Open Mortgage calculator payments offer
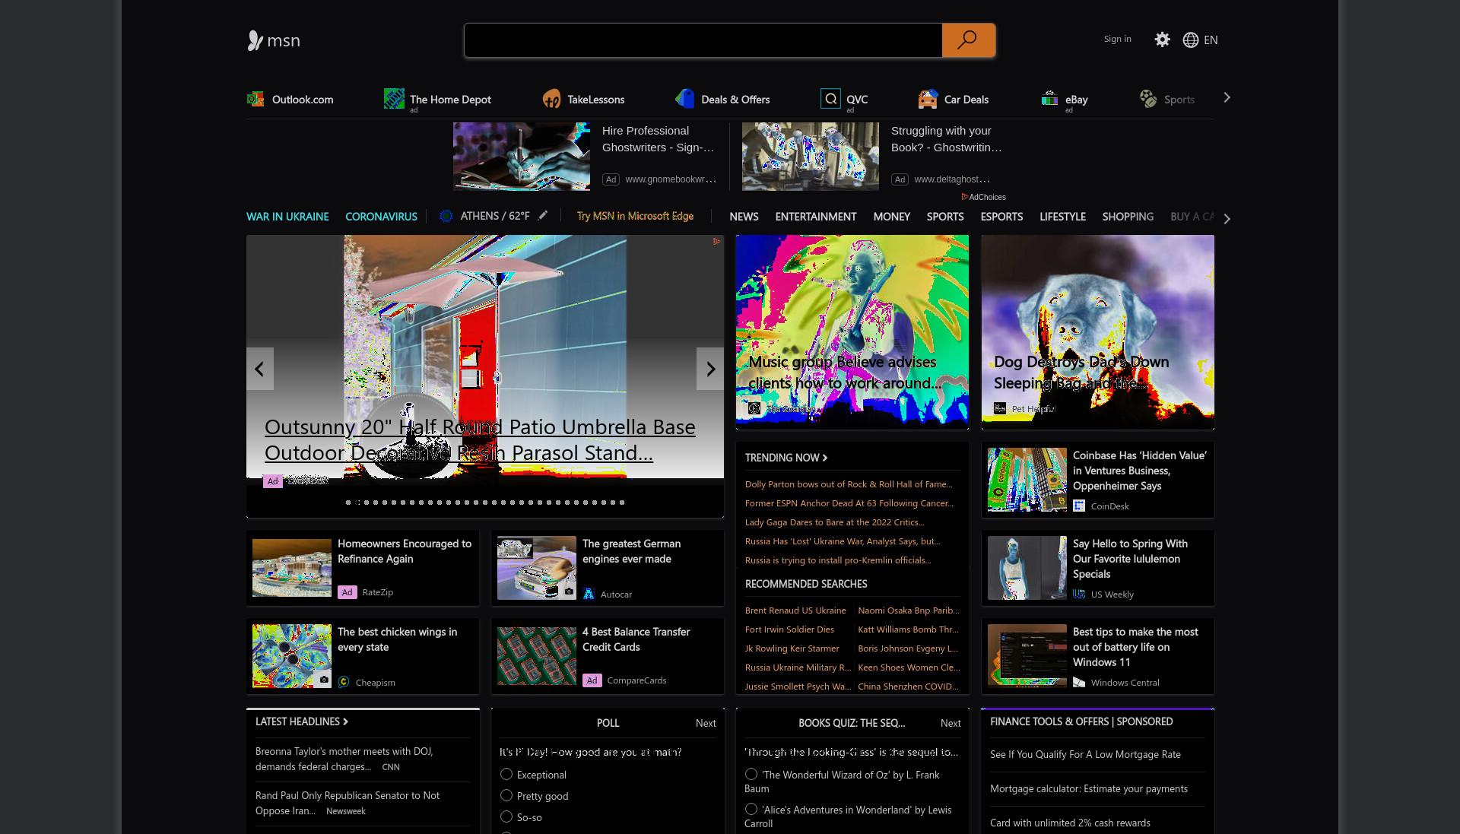Viewport: 1460px width, 834px height. 1089,788
